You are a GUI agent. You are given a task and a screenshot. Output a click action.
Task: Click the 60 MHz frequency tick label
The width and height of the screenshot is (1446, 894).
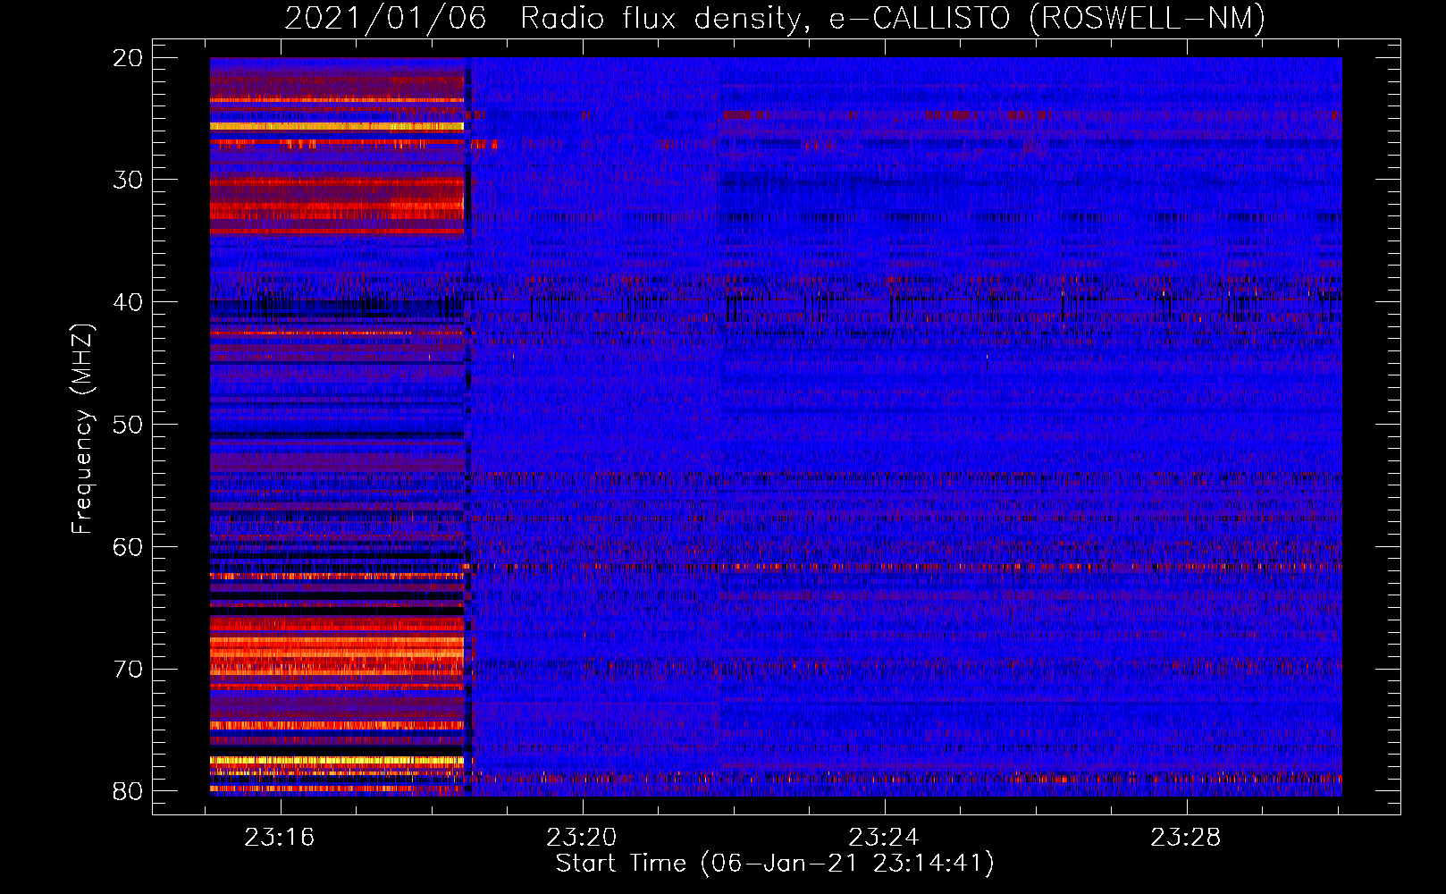(129, 547)
